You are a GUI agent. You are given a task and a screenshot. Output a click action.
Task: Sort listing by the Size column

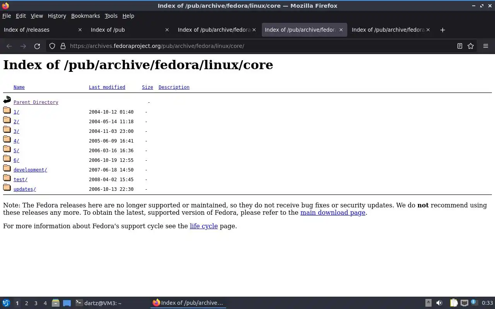pos(147,87)
